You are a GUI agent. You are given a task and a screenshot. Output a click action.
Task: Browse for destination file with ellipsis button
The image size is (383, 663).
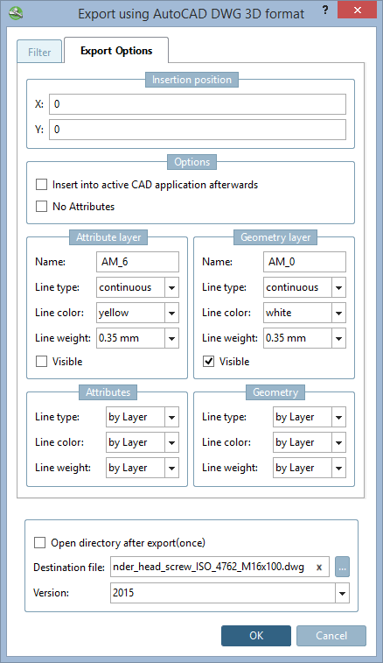[x=343, y=567]
